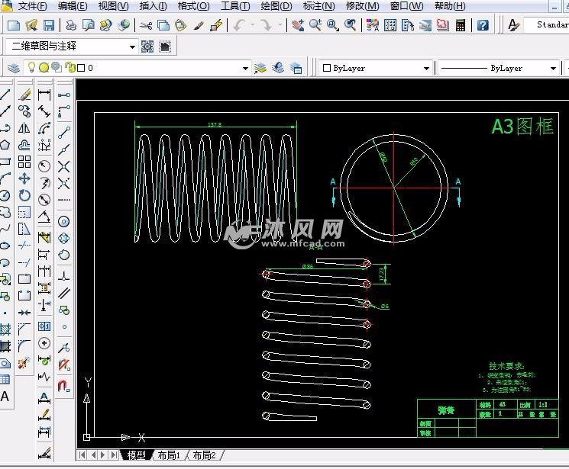The image size is (569, 469).
Task: Open the 绘图(D) menu
Action: coord(276,6)
